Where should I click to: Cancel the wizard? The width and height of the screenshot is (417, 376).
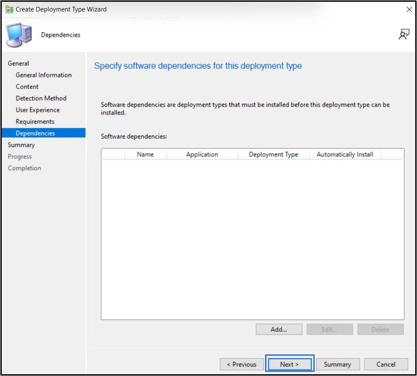[x=386, y=365]
